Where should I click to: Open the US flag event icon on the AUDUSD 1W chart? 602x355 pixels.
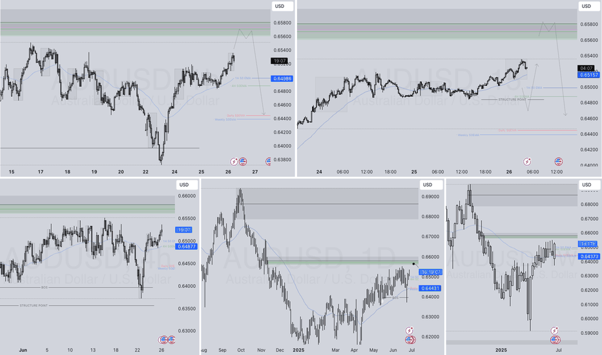[555, 340]
